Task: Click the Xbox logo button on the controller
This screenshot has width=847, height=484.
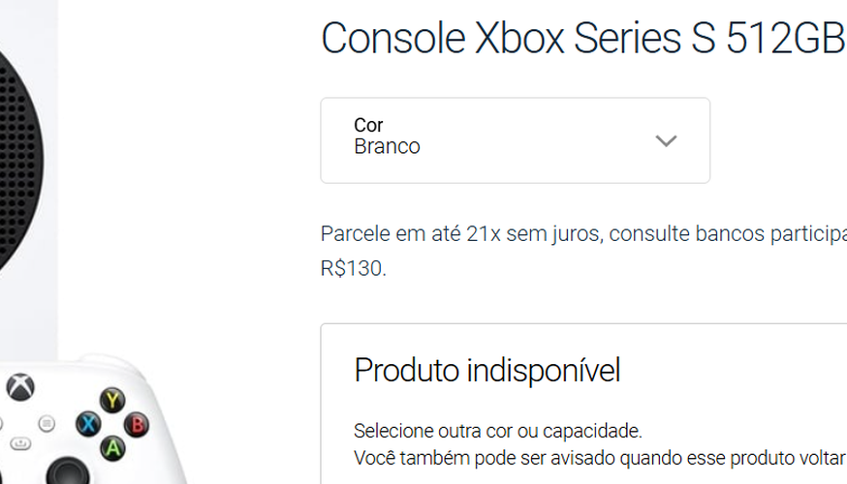Action: (x=19, y=387)
